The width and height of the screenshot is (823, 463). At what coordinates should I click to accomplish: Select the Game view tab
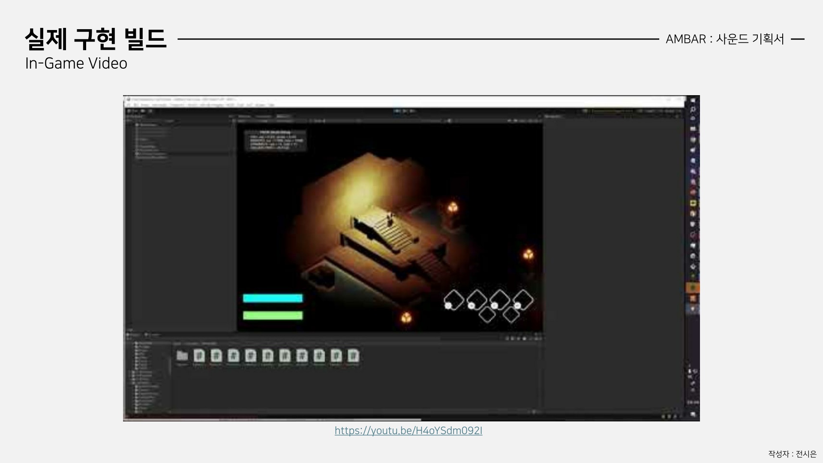point(283,116)
